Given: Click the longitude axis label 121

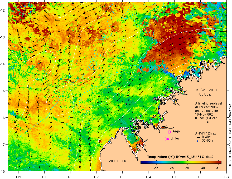Looking at the screenshot, I should click(70, 177).
